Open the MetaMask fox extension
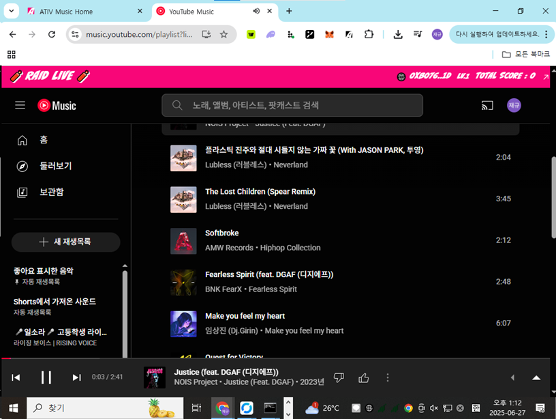The width and height of the screenshot is (556, 419). pyautogui.click(x=329, y=34)
